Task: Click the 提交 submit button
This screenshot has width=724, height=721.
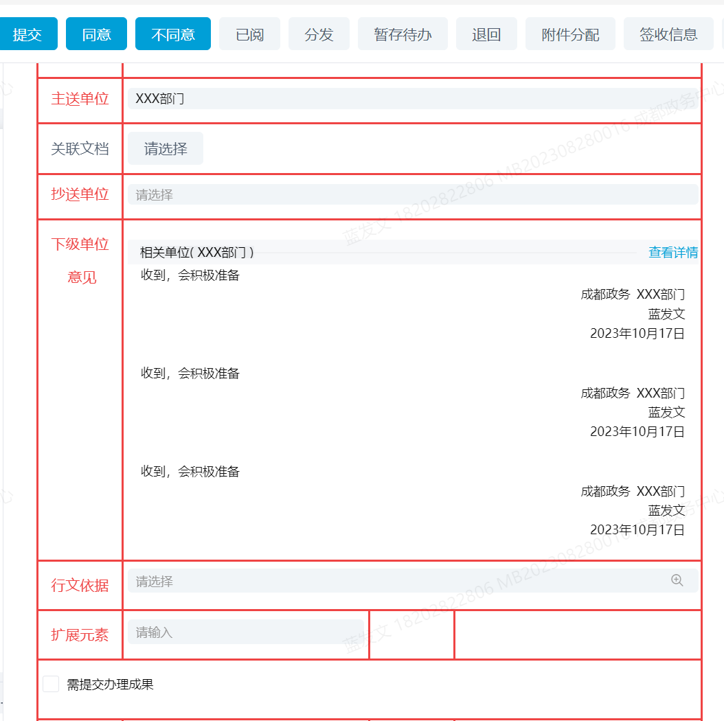Action: [x=27, y=34]
